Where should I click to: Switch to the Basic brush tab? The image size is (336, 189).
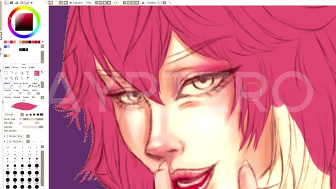click(7, 68)
